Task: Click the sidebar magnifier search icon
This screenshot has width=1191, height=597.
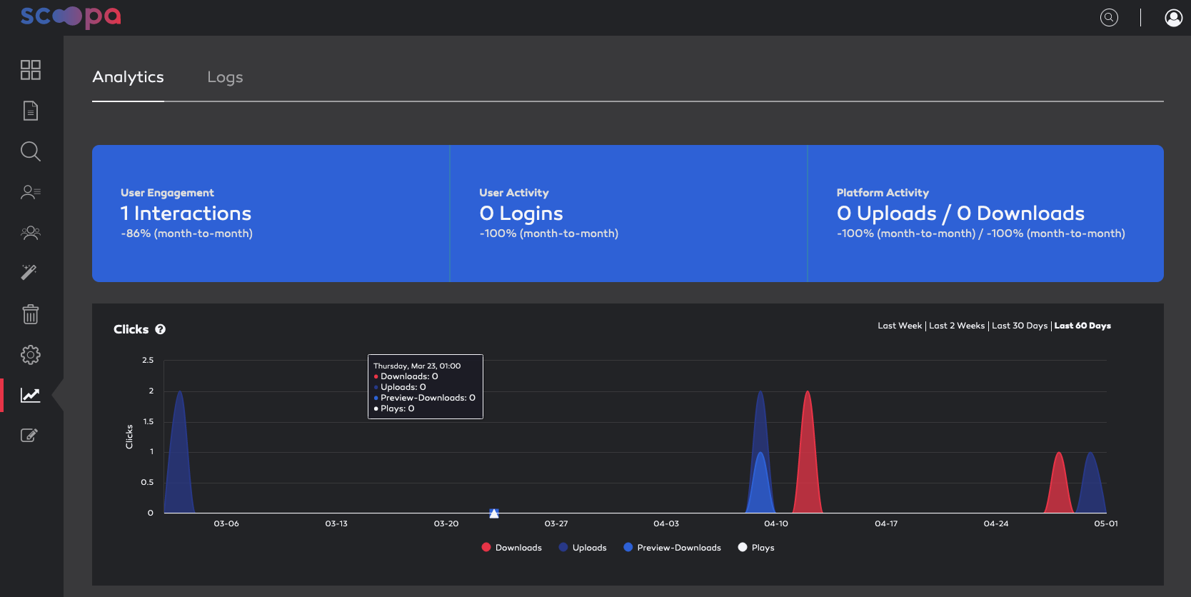Action: (x=31, y=151)
